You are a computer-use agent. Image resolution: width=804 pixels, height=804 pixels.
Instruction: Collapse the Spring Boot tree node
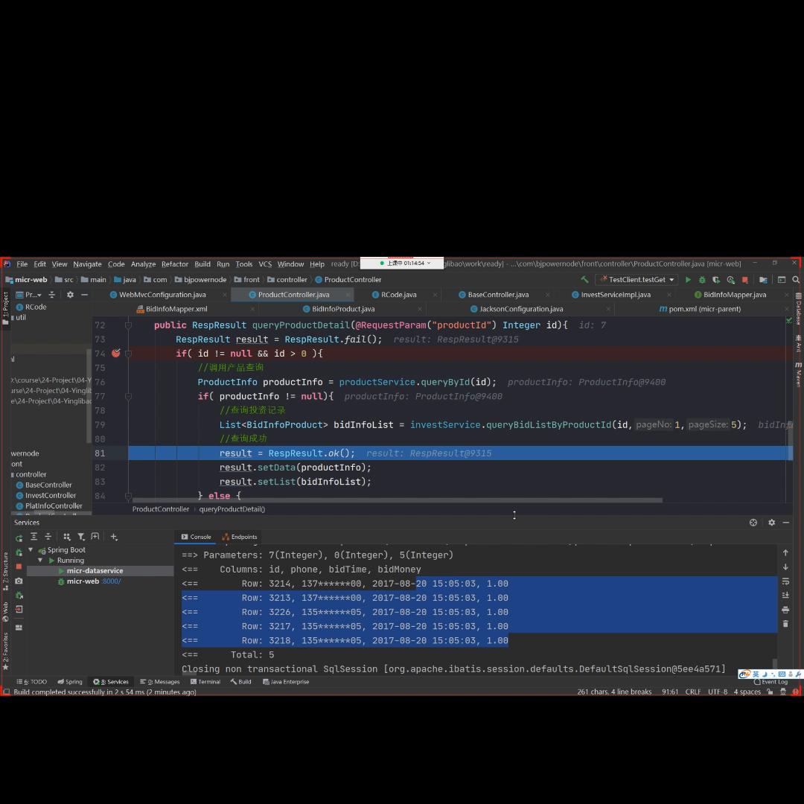click(31, 549)
